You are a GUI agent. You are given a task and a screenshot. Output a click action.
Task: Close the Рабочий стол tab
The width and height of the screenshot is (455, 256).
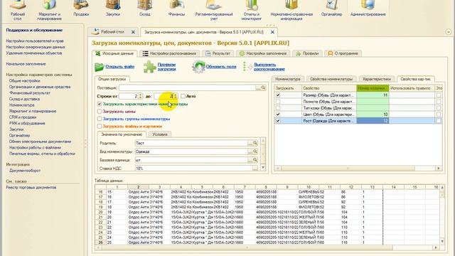(133, 32)
